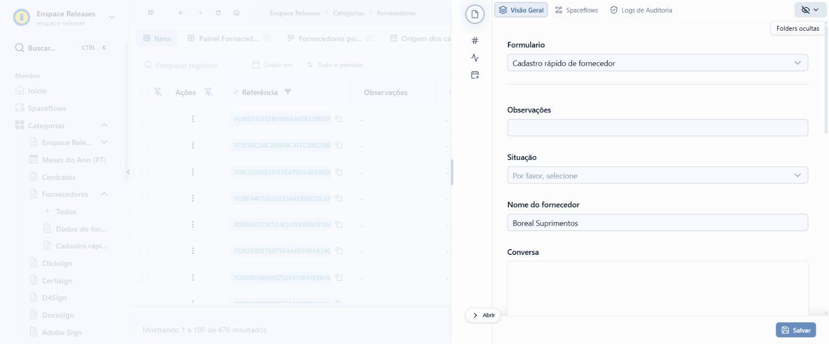
Task: Open the actions menu for row FOR2E805789756444DE90A939C
Action: click(x=193, y=251)
